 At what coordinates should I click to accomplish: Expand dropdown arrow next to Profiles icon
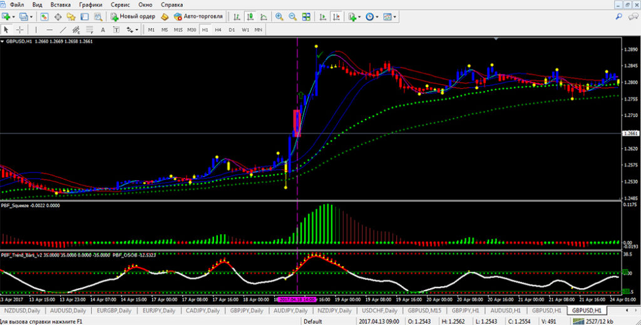pos(31,17)
